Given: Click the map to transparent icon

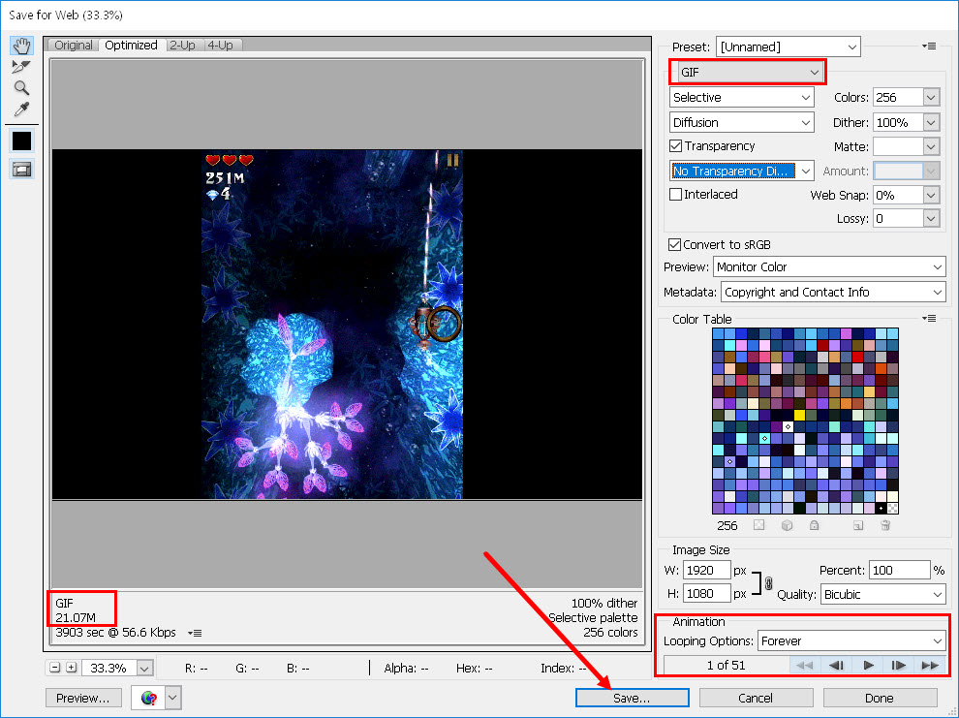Looking at the screenshot, I should (759, 525).
